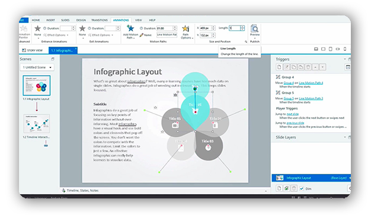Click the Line Motion Path 4 link
The width and height of the screenshot is (371, 215).
click(x=311, y=83)
